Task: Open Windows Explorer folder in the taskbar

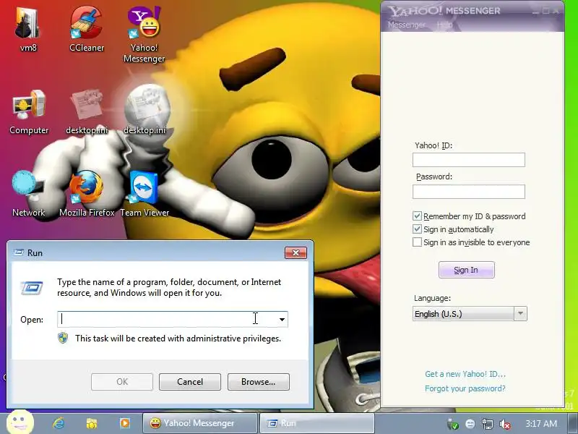Action: click(x=92, y=423)
